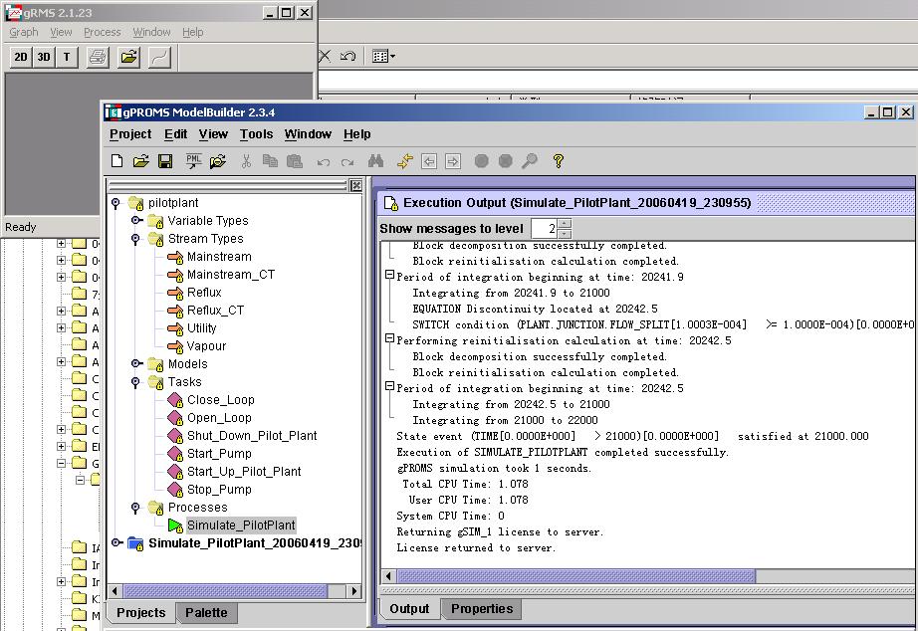Open the Graph menu in gRMS

[x=24, y=32]
